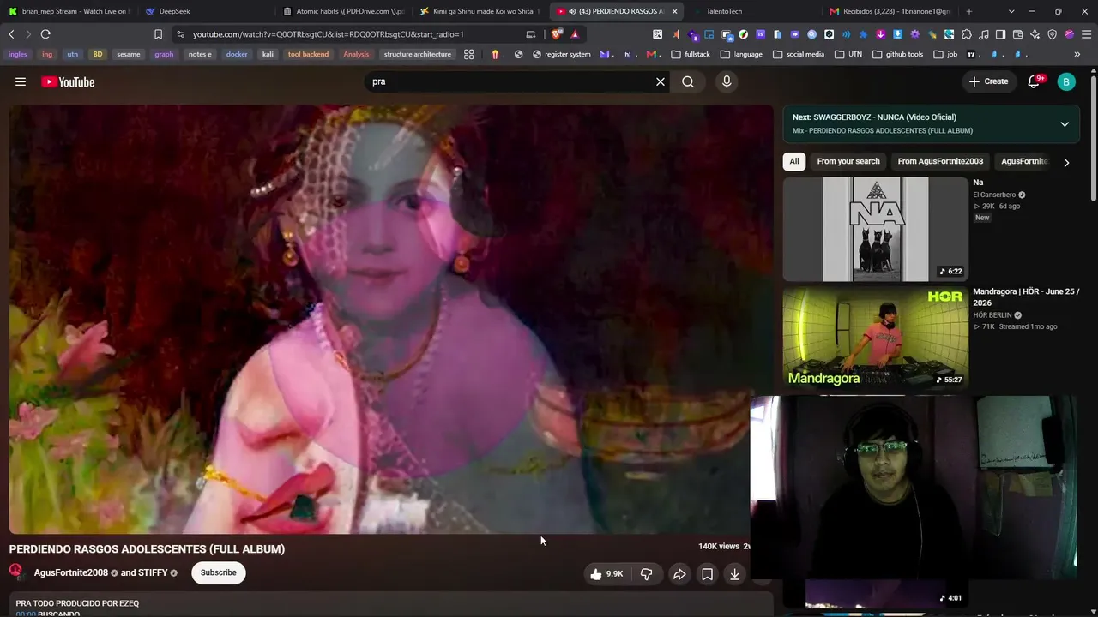Viewport: 1098px width, 617px height.
Task: Save video with the bookmark icon
Action: (x=707, y=574)
